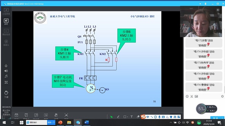Click the end class bell icon

click(6, 94)
